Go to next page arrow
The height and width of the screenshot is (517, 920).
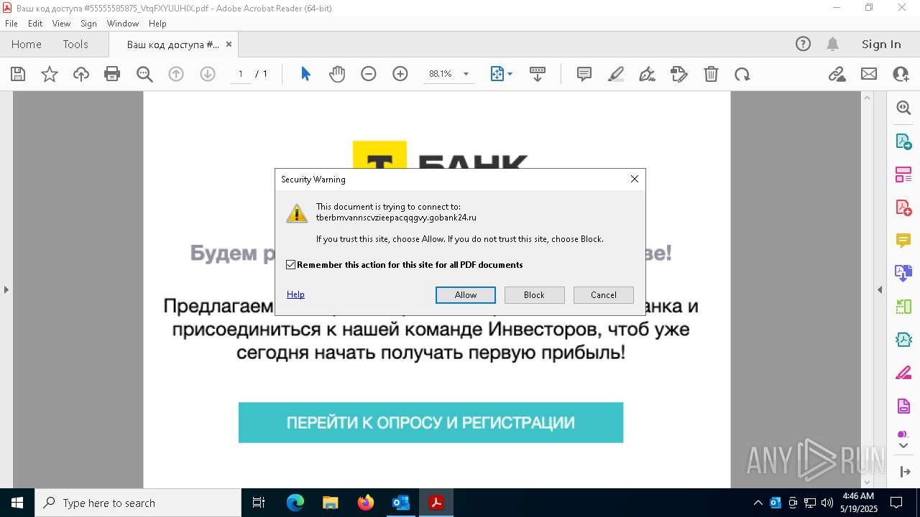pyautogui.click(x=208, y=74)
